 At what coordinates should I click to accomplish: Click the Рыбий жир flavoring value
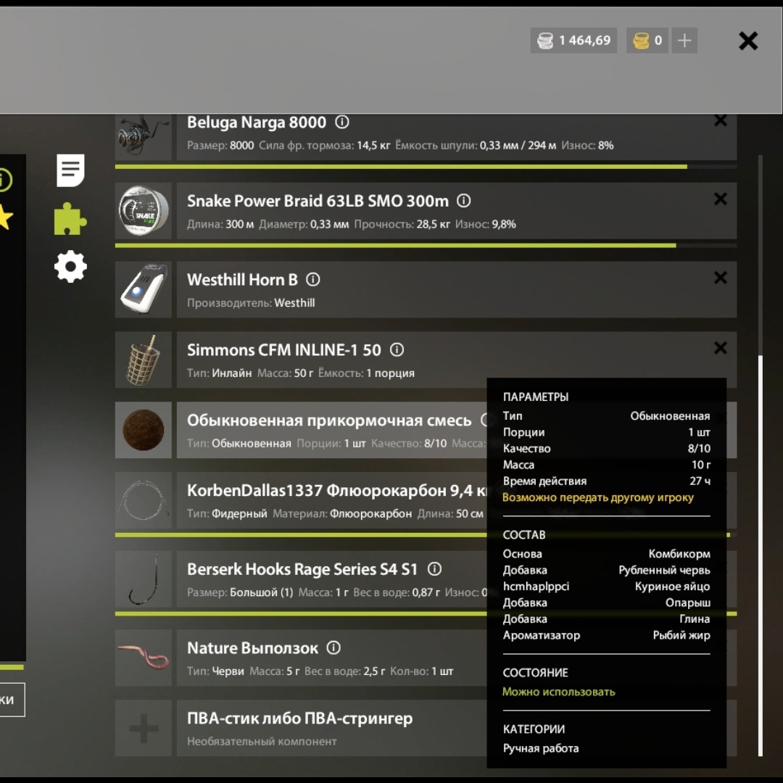(681, 635)
